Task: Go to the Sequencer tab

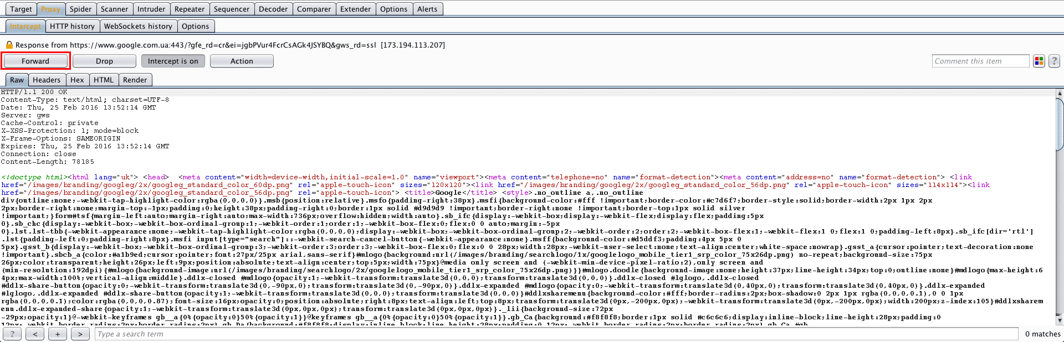Action: (232, 9)
